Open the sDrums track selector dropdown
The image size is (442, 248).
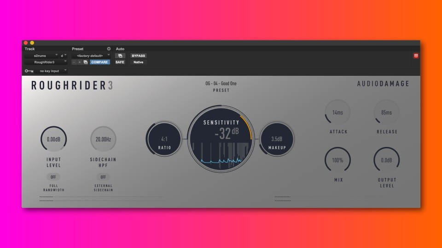tap(41, 56)
